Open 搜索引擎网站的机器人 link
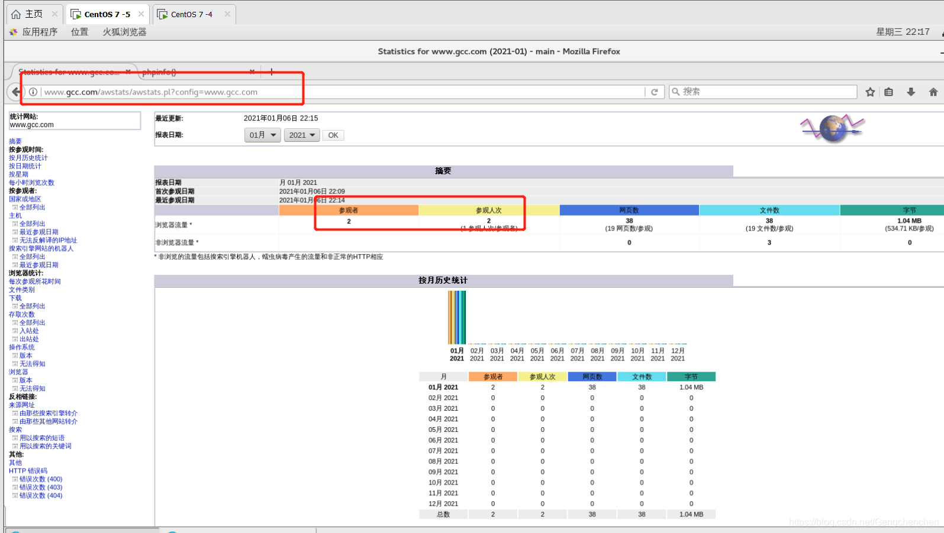The width and height of the screenshot is (944, 533). 41,248
